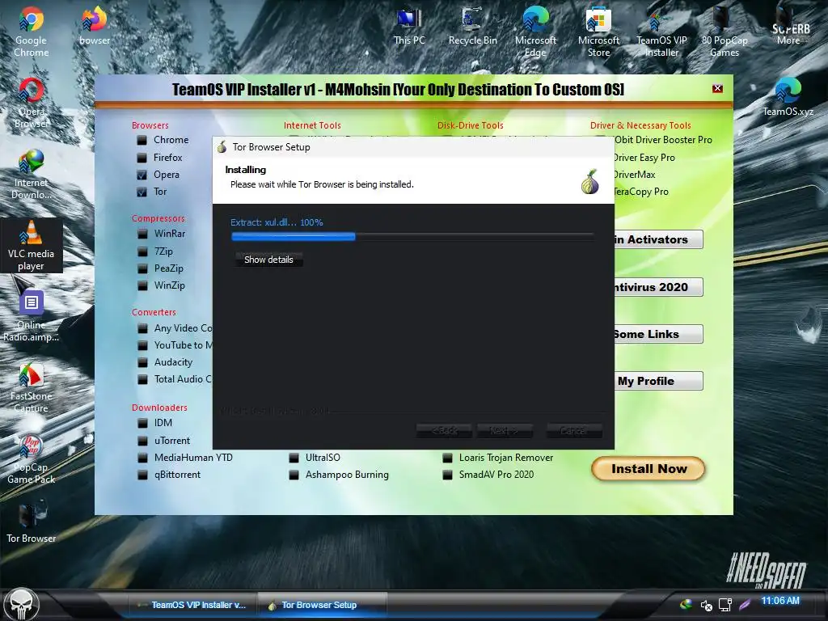Screen dimensions: 828x621
Task: Close the TeamOS VIP Installer window
Action: click(717, 88)
